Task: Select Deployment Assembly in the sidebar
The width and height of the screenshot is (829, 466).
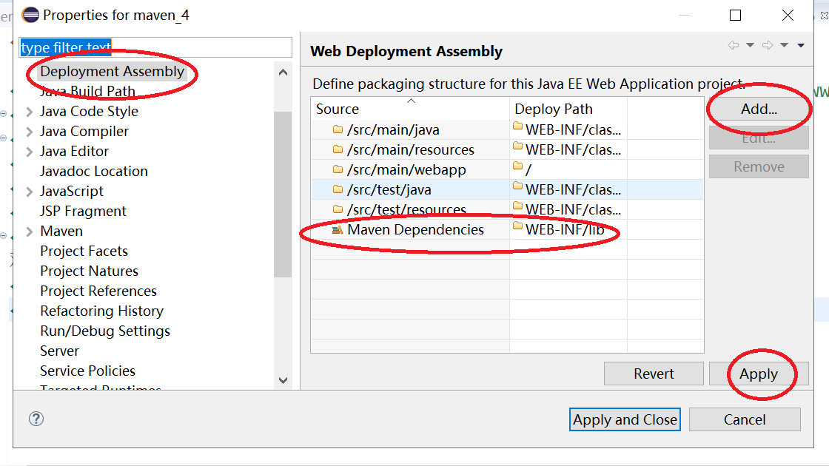Action: pyautogui.click(x=113, y=71)
